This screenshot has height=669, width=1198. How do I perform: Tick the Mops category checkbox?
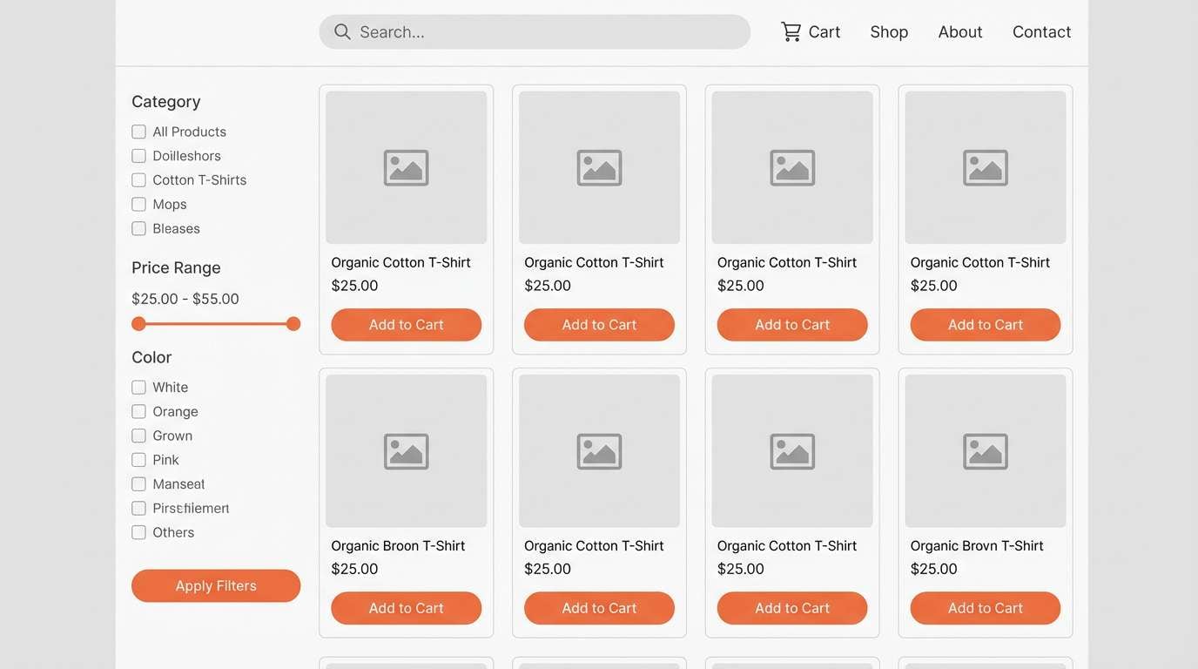(138, 205)
